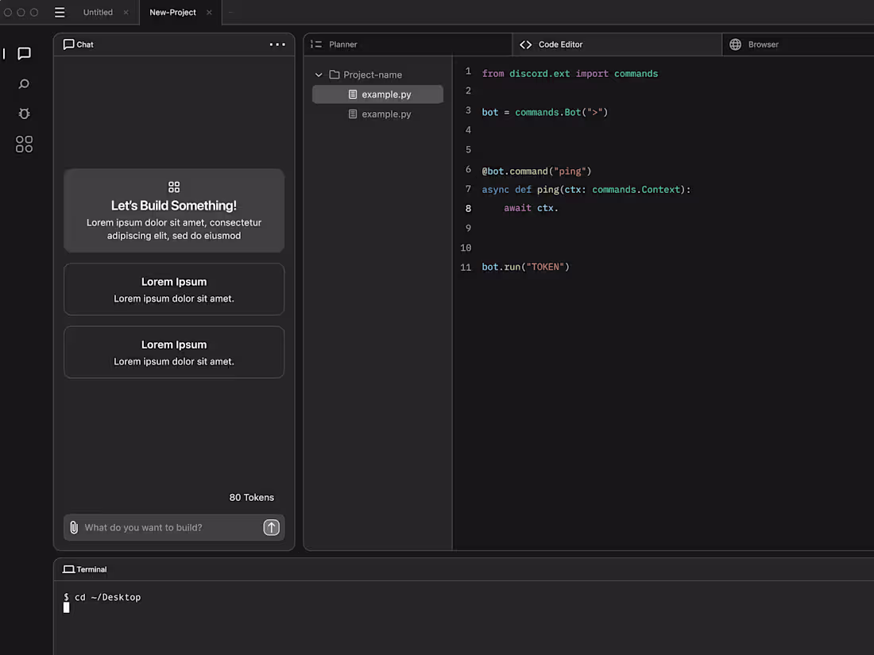Screen dimensions: 874x655
Task: Collapse the Project-name folder in the Planner
Action: coord(319,74)
